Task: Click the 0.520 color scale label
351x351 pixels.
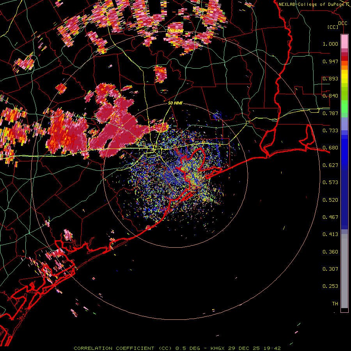Action: (330, 200)
